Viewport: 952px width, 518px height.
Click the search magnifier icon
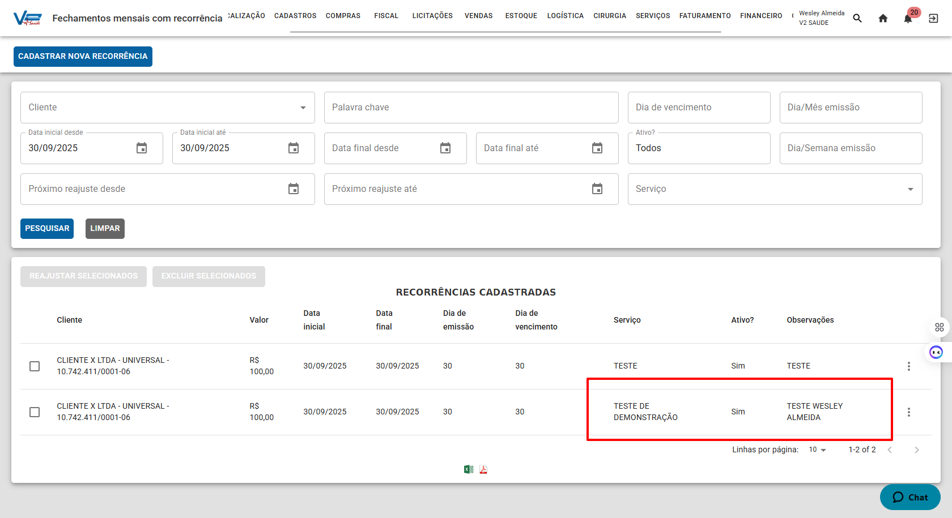(857, 19)
